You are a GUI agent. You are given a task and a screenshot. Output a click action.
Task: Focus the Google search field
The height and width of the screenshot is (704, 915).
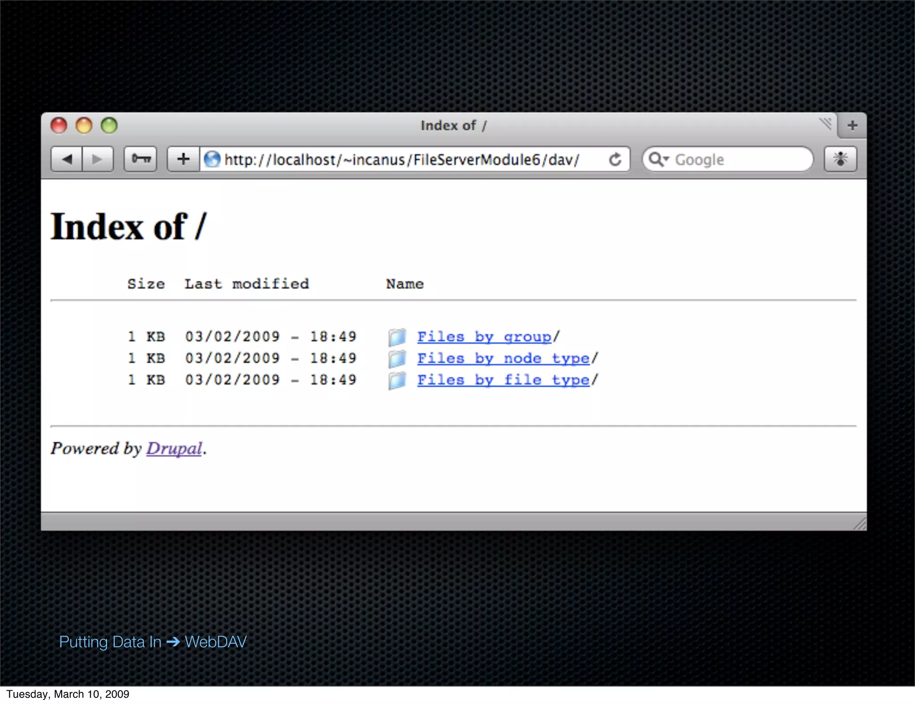[727, 159]
